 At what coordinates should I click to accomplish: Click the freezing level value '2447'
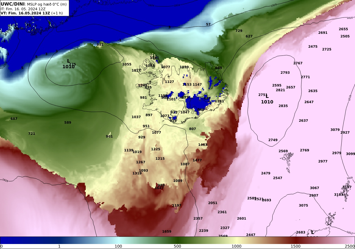(x=251, y=235)
